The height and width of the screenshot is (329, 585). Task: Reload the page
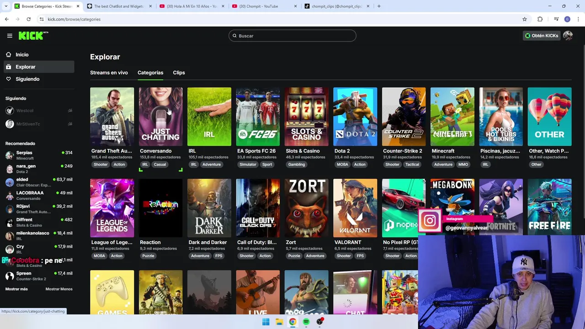click(x=28, y=19)
